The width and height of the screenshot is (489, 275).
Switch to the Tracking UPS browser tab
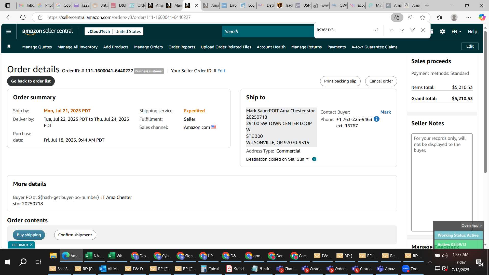tap(285, 5)
